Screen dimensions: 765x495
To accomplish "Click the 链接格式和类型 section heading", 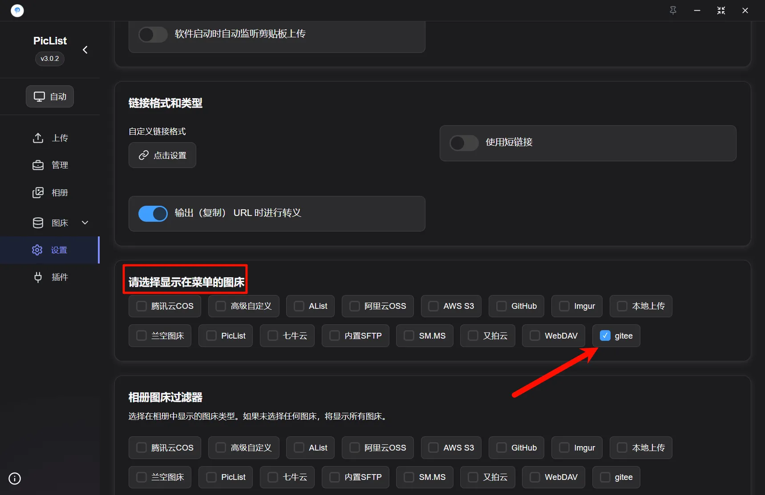I will tap(166, 103).
